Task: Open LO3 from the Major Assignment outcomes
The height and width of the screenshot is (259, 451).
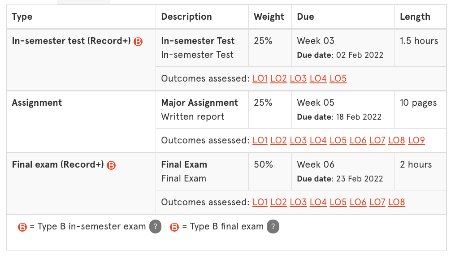Action: click(298, 140)
